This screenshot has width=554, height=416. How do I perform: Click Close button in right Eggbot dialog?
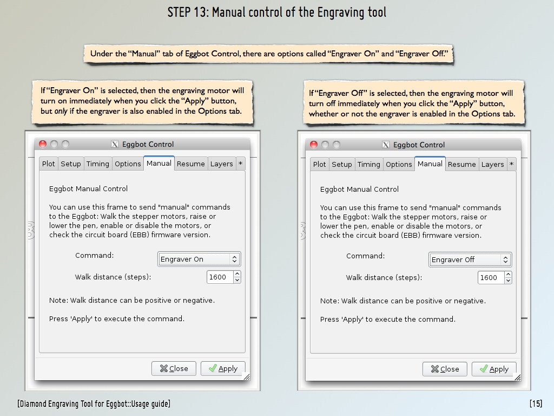[445, 369]
